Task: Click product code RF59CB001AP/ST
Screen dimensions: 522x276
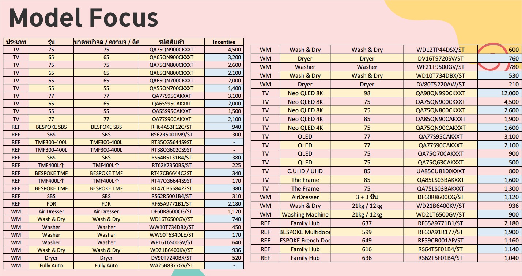Action: point(440,241)
